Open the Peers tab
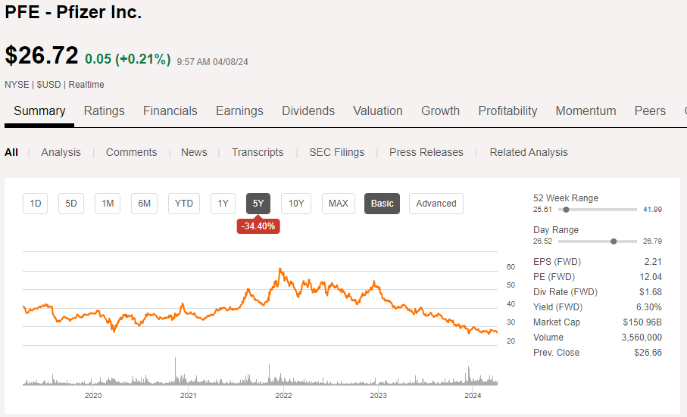Viewport: 687px width, 417px height. [650, 111]
